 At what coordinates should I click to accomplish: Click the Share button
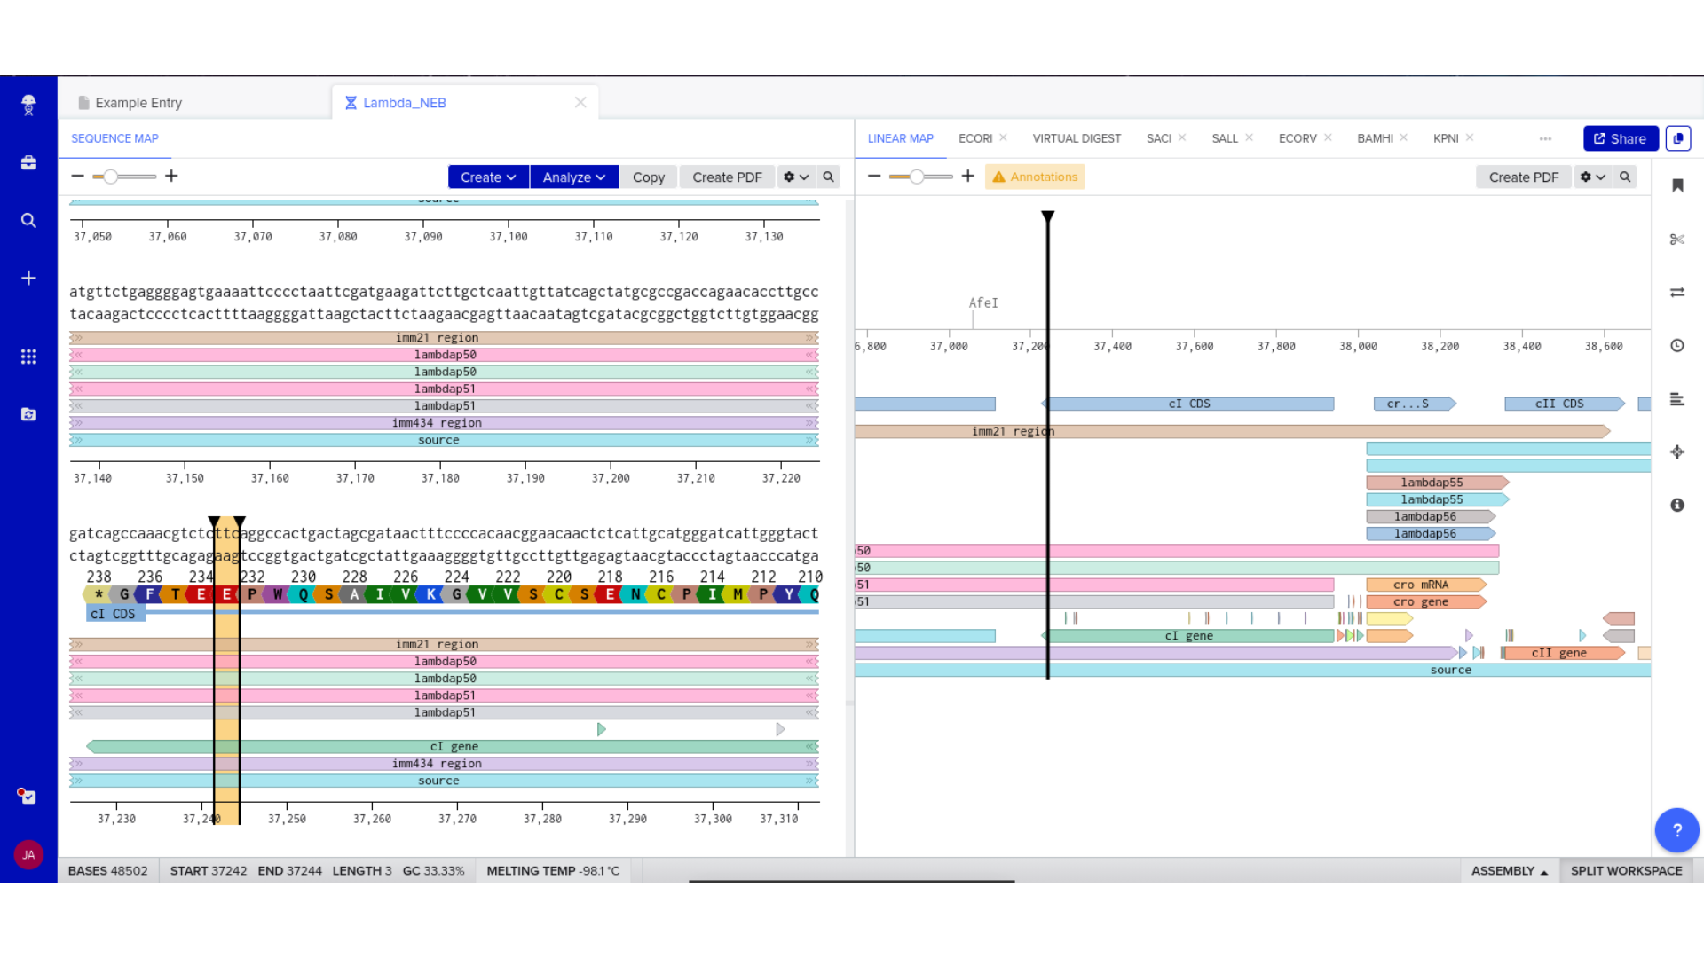(1620, 138)
